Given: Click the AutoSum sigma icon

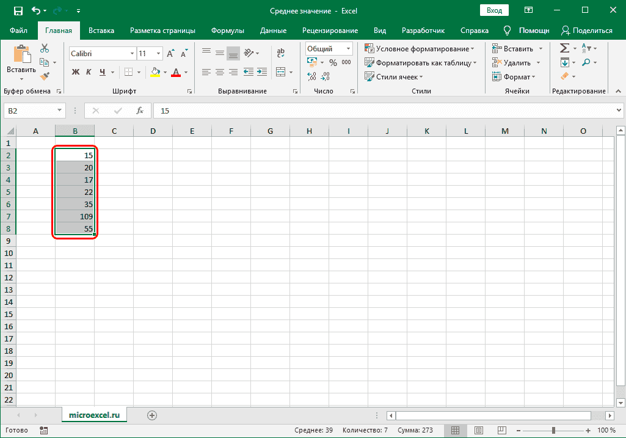Looking at the screenshot, I should [564, 48].
